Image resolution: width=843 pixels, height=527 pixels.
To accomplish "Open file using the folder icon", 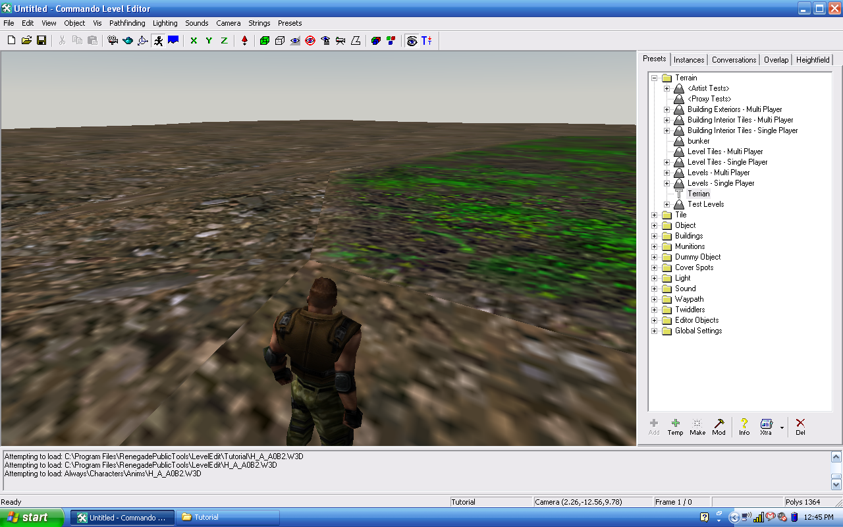I will [x=26, y=41].
